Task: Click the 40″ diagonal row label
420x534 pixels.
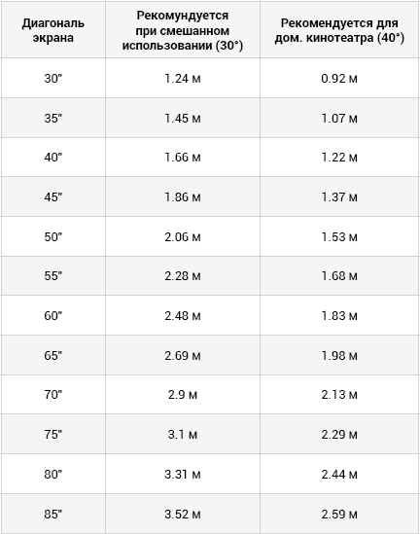Action: [x=53, y=158]
